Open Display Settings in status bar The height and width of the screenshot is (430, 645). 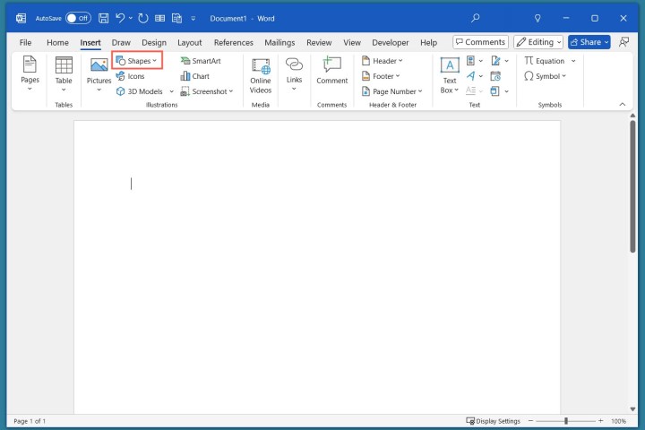coord(494,421)
